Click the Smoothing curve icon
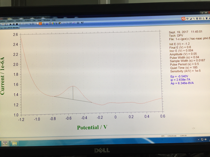The height and width of the screenshot is (157, 210). 64,23
